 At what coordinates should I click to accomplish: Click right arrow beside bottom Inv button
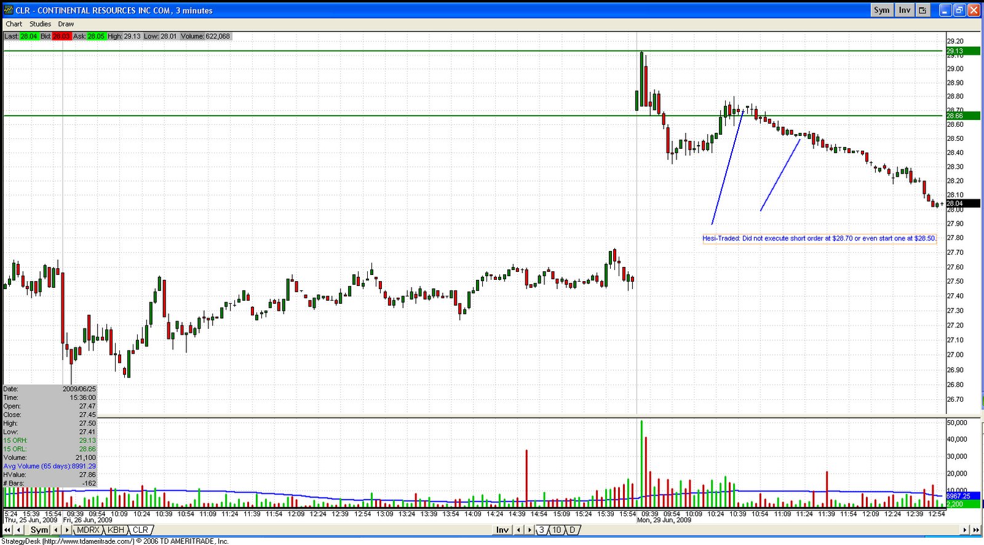click(529, 530)
